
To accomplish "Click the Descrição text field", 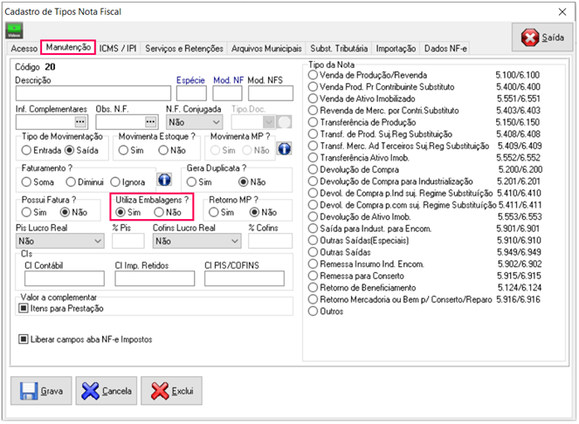I will point(93,92).
